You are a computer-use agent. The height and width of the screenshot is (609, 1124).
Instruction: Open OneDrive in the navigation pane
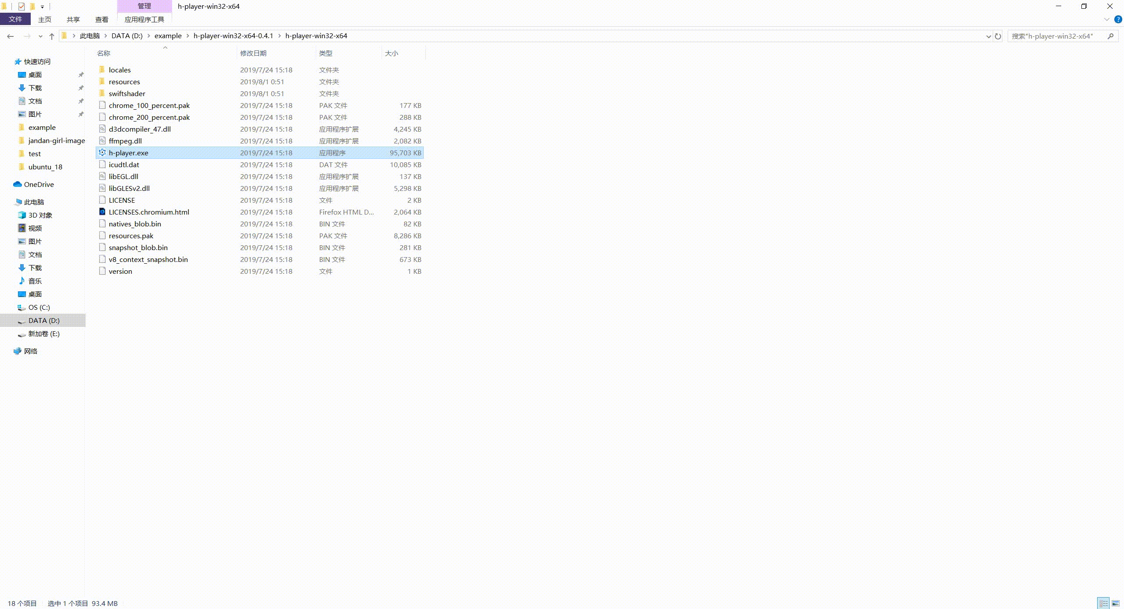(39, 184)
